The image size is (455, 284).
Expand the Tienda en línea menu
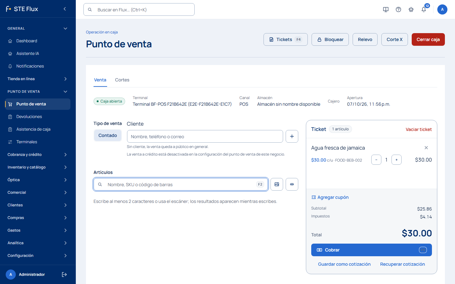[38, 79]
